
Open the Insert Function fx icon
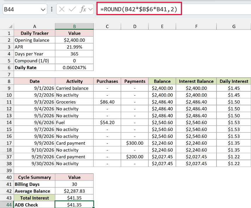(83, 9)
